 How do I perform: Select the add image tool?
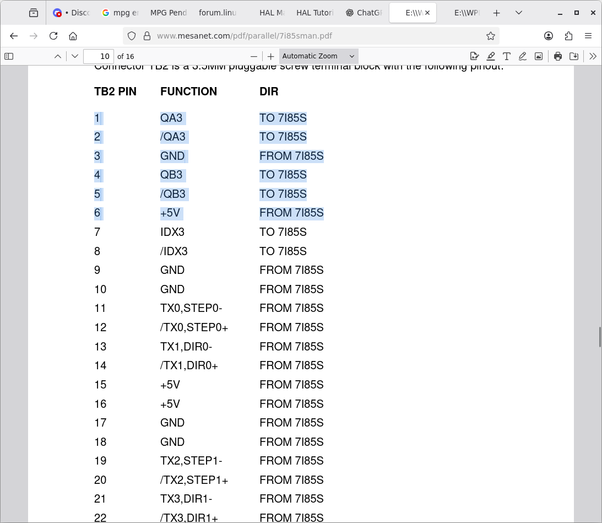coord(538,56)
